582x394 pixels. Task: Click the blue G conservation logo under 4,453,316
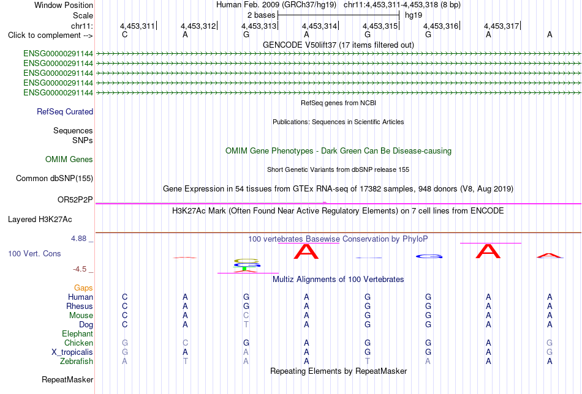[429, 256]
